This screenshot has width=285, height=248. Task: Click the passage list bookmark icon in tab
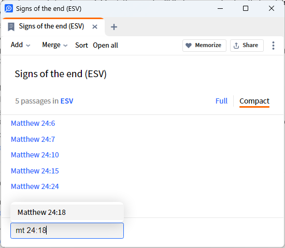click(11, 27)
